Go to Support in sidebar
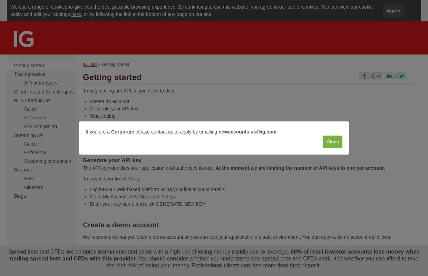The image size is (428, 276). tap(22, 170)
